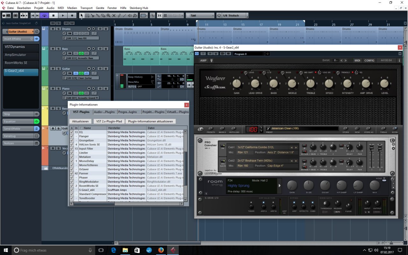
Task: Expand the Notizen inspector section
Action: (18, 143)
